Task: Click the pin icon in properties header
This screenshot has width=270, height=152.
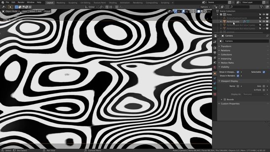Action: 267,36
